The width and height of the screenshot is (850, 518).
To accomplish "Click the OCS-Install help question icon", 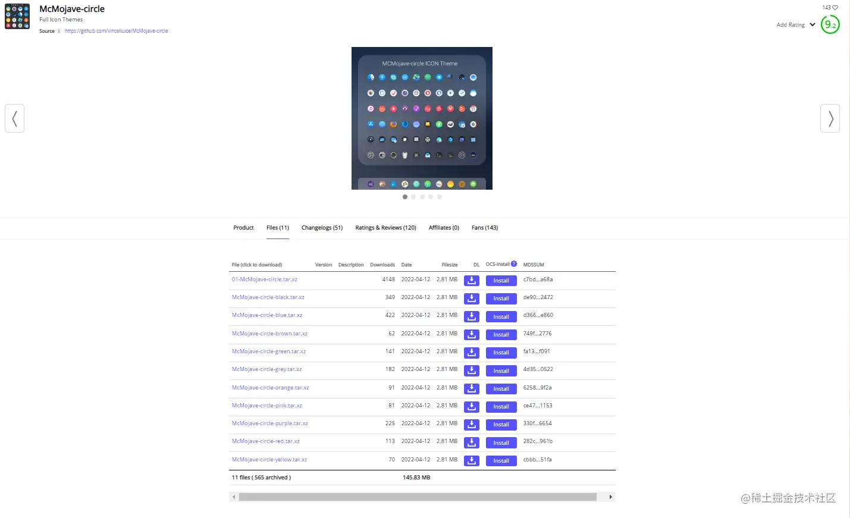I will [x=514, y=263].
